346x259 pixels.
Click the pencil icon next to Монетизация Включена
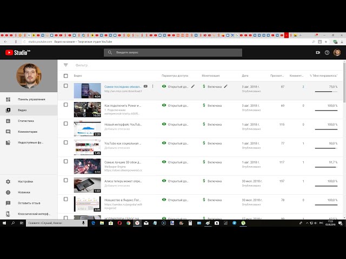226,86
